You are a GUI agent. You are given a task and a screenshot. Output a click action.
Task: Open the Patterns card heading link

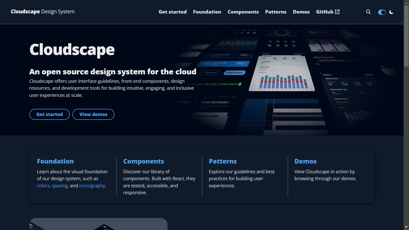pyautogui.click(x=223, y=161)
